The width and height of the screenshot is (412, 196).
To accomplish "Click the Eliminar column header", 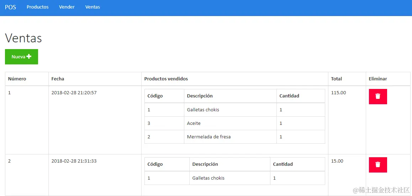I will (x=378, y=79).
